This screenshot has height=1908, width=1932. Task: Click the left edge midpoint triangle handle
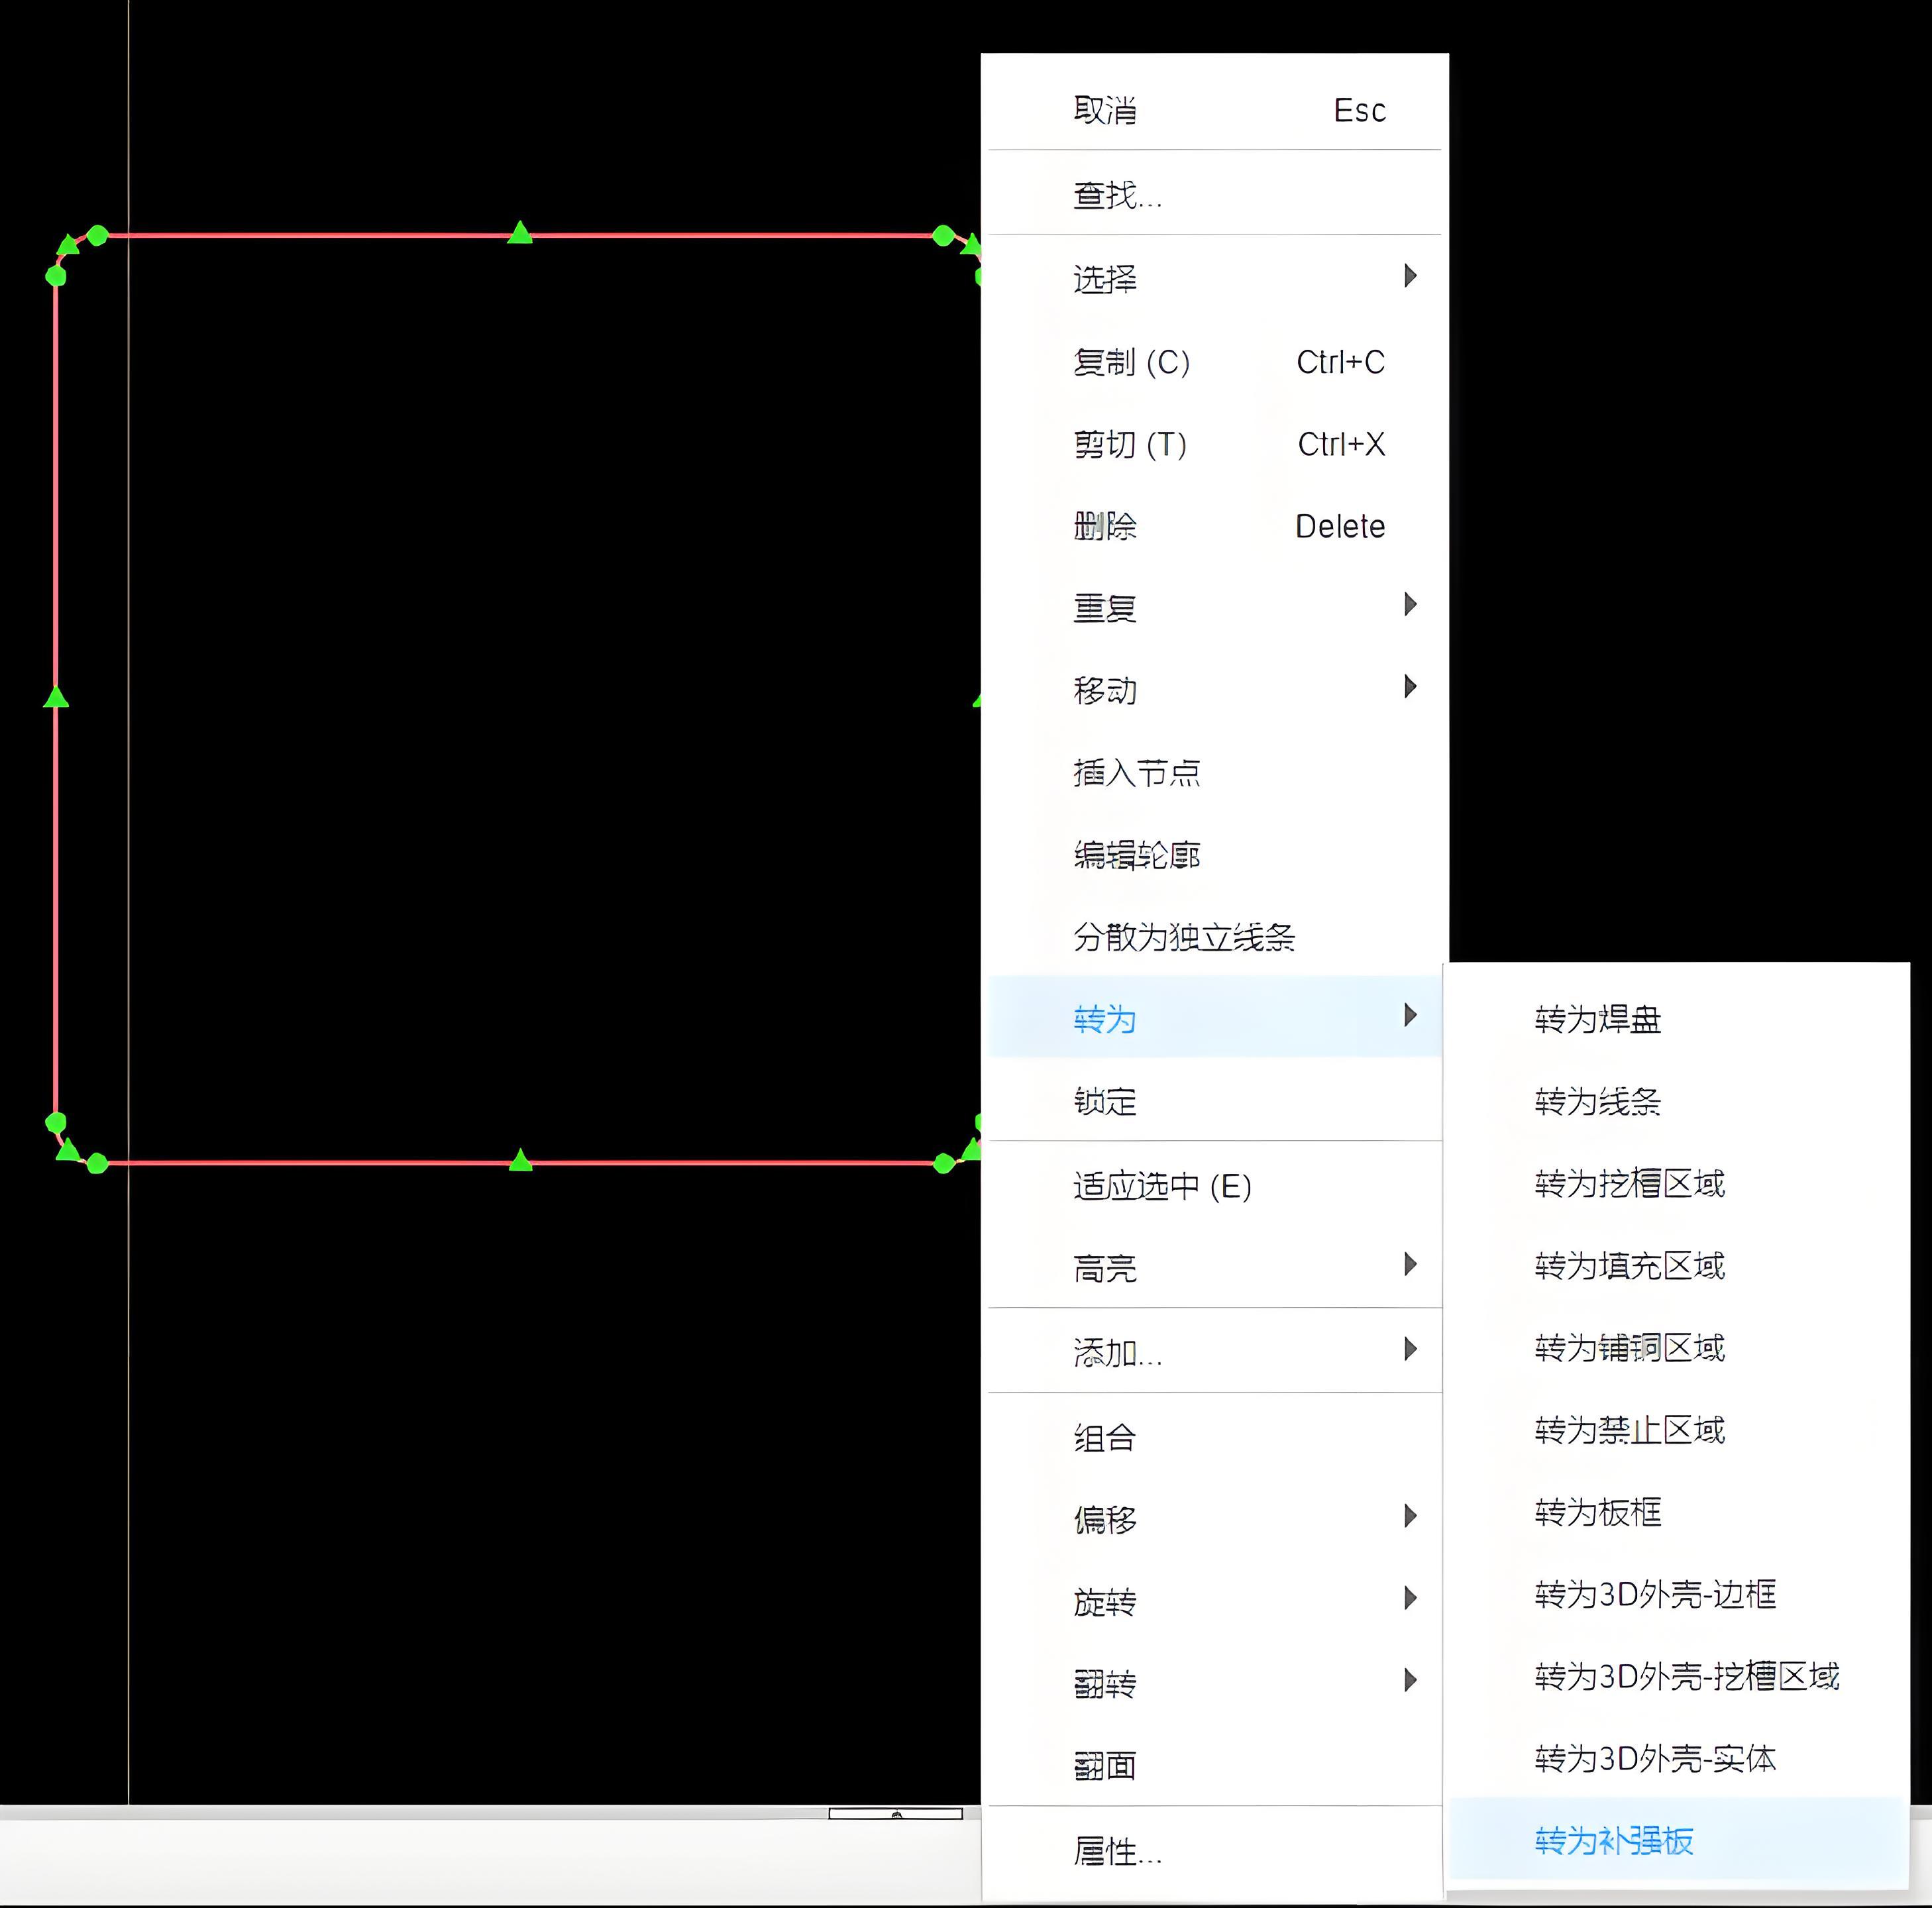click(x=56, y=697)
